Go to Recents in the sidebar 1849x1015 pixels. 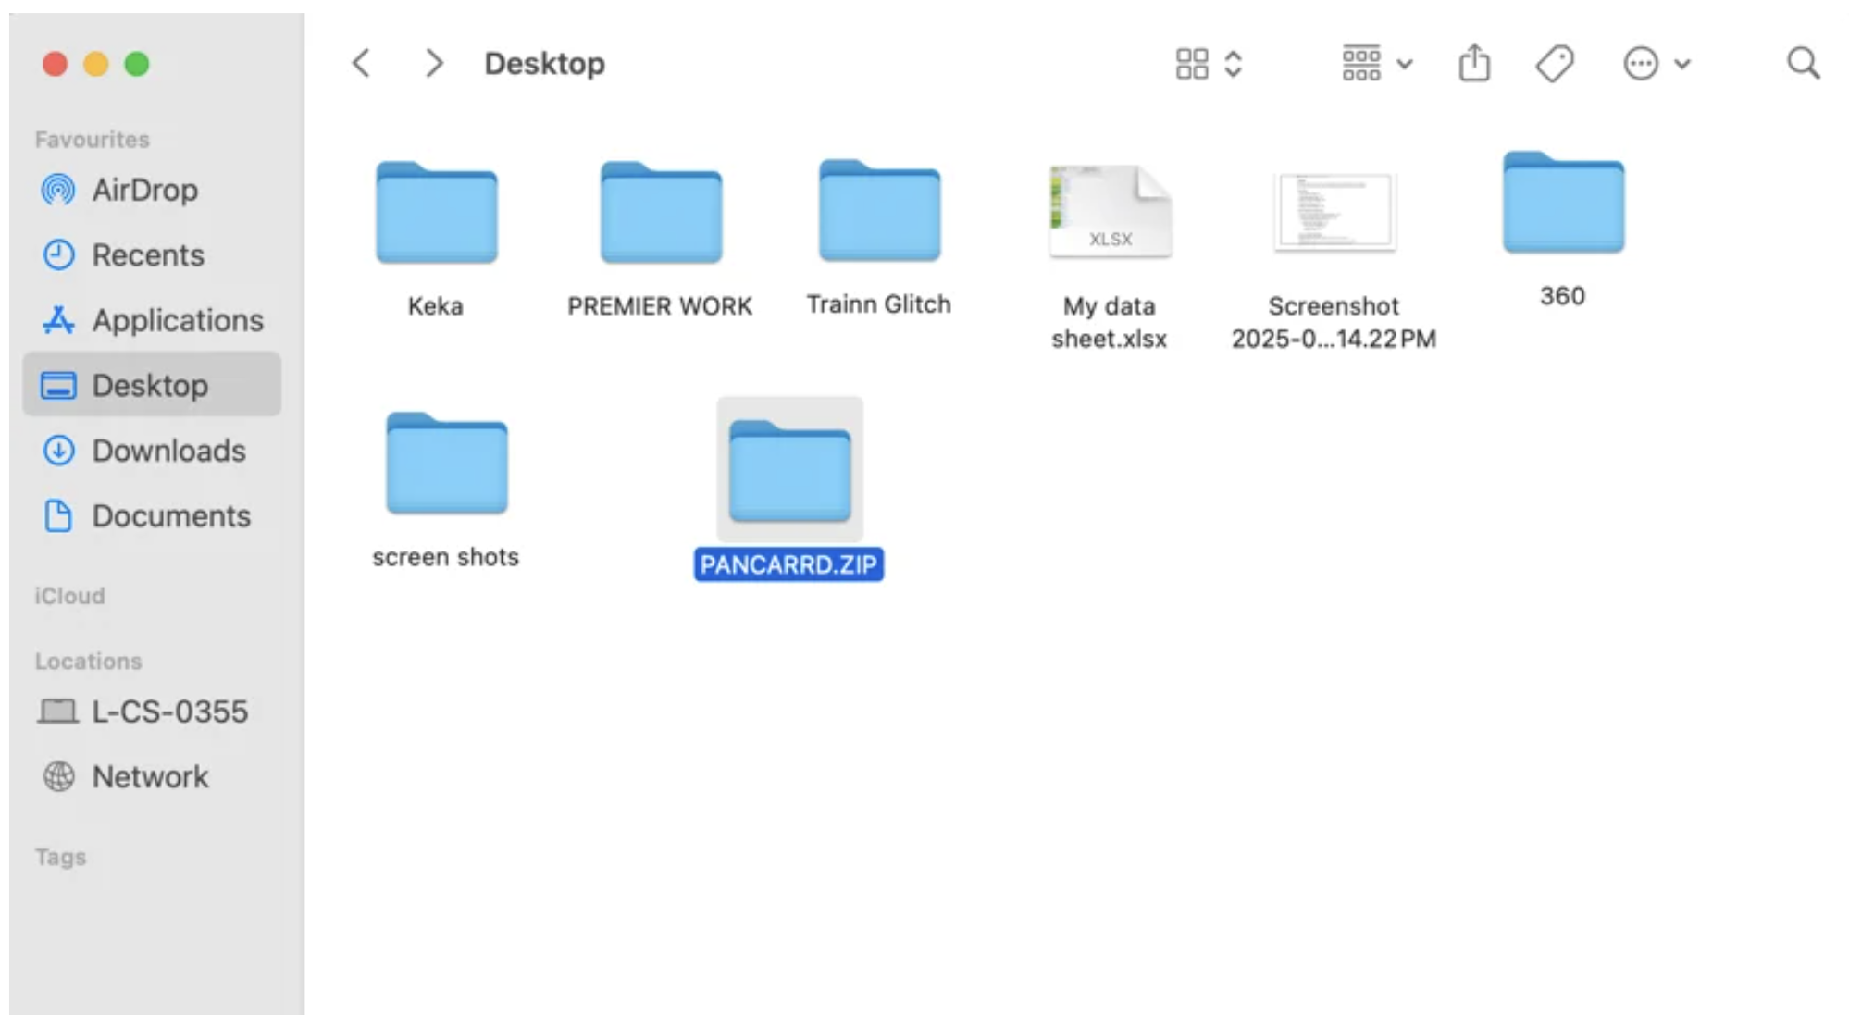147,254
